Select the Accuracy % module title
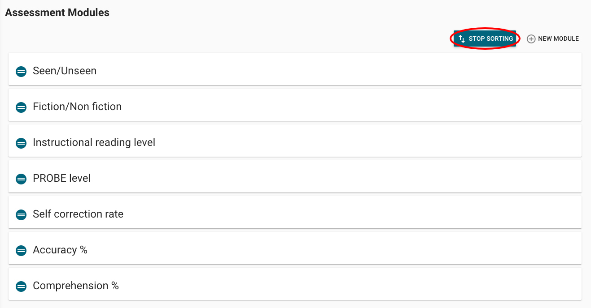 (60, 250)
